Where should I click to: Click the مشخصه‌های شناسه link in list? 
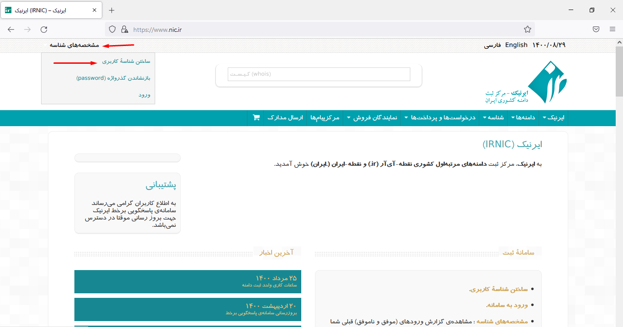pyautogui.click(x=503, y=321)
